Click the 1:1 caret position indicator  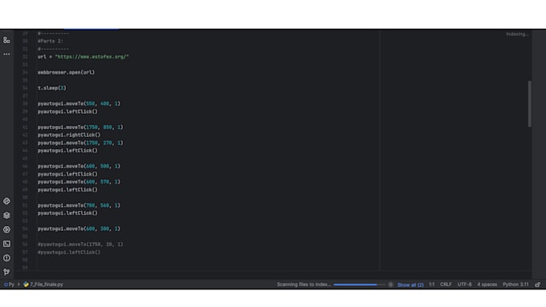(x=431, y=285)
